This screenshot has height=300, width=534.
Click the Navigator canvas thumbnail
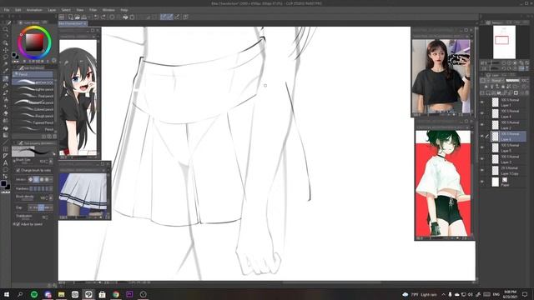tap(504, 42)
